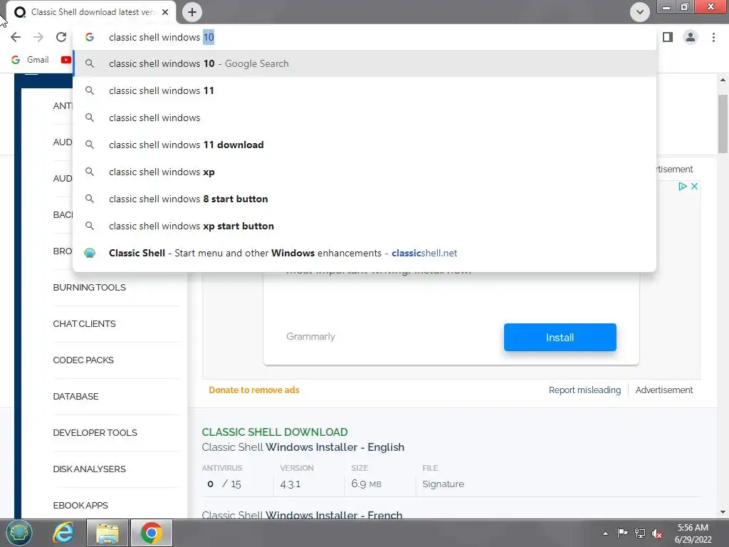Open the Start menu shell button
This screenshot has height=547, width=729.
(19, 533)
